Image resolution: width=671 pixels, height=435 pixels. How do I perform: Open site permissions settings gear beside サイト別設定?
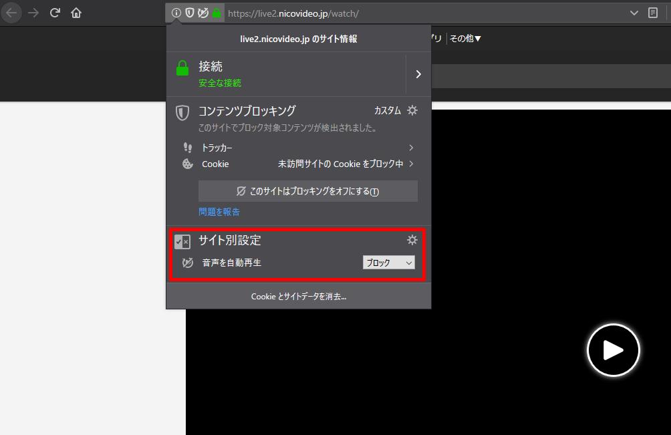[412, 240]
